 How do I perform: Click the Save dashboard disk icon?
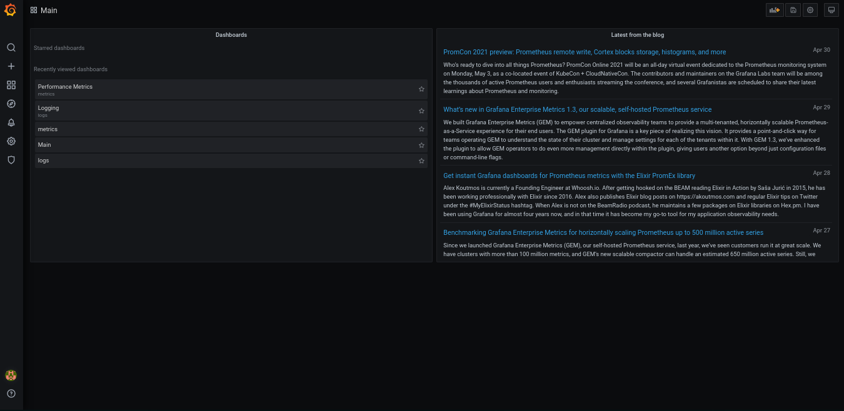793,10
